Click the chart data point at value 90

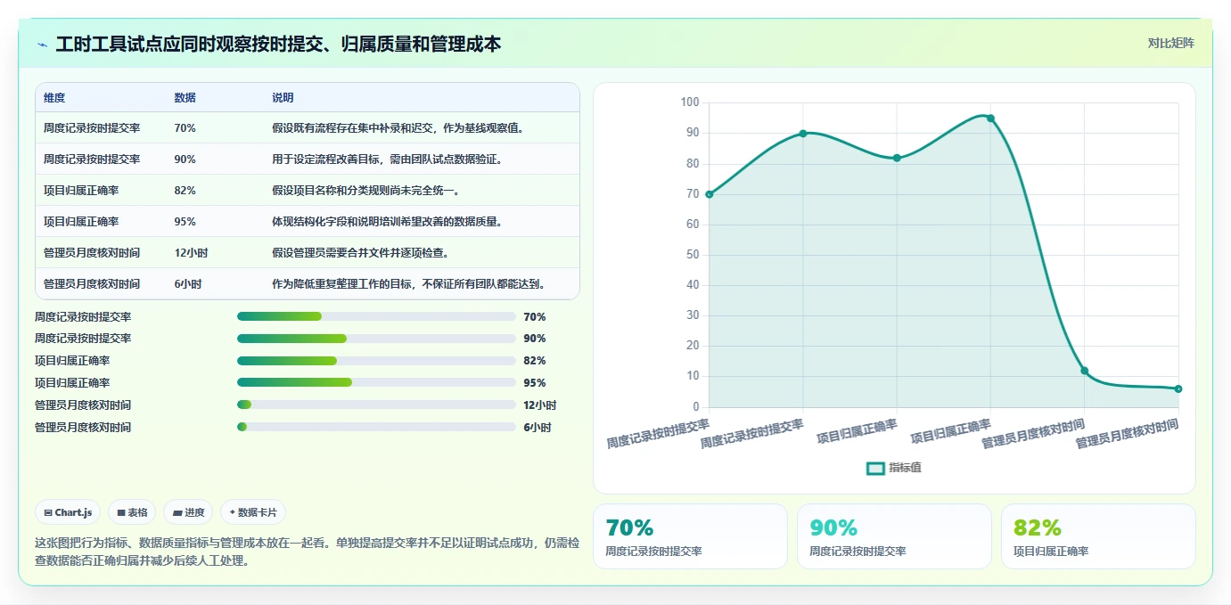(x=803, y=134)
